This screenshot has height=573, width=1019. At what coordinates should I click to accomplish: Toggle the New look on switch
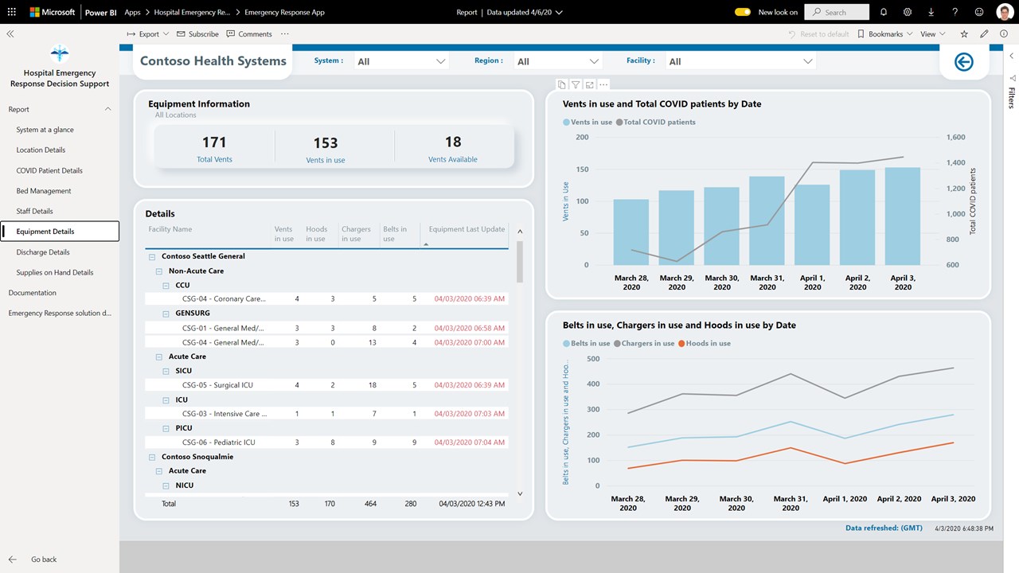click(x=743, y=12)
